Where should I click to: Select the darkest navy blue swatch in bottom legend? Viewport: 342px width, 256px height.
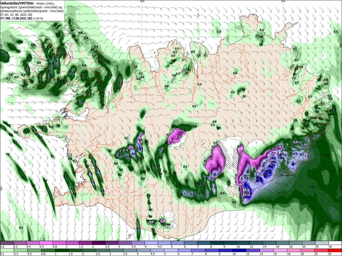tap(239, 250)
